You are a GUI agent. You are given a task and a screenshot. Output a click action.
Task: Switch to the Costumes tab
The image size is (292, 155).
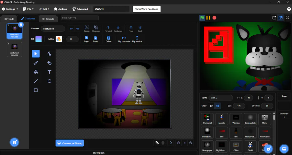(28, 18)
